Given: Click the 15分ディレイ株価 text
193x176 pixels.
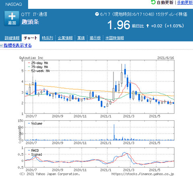Looking at the screenshot, I should tap(171, 14).
